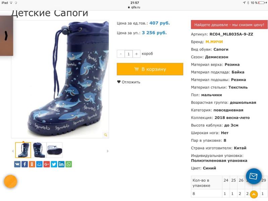
Task: Select second boot thumbnail image
Action: tap(39, 150)
